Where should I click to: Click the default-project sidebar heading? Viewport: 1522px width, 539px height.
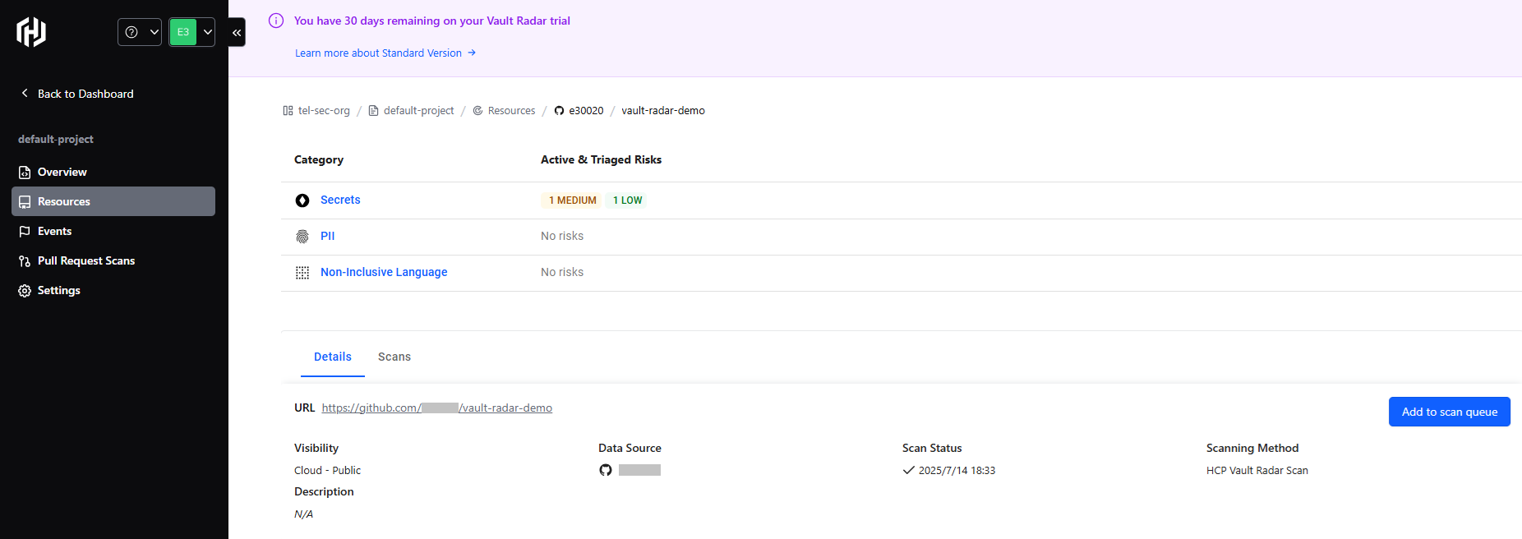point(56,139)
